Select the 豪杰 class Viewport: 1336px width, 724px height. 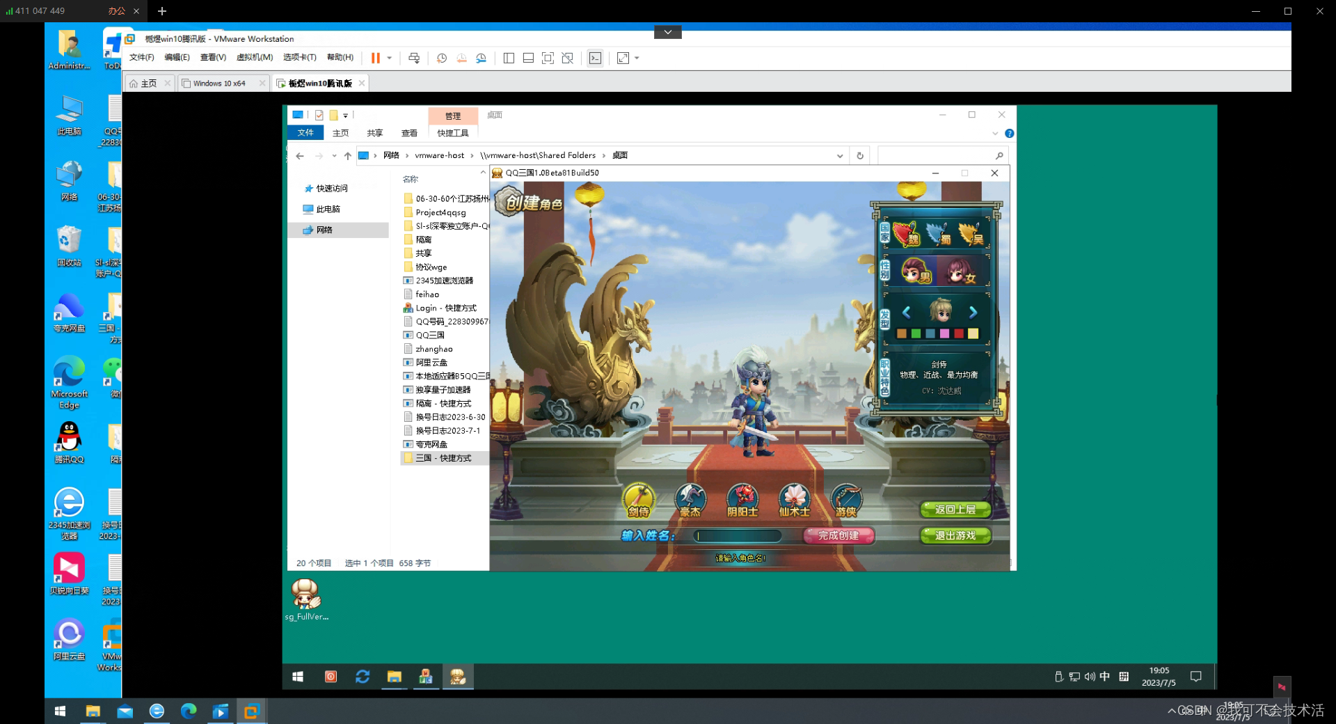pos(690,501)
